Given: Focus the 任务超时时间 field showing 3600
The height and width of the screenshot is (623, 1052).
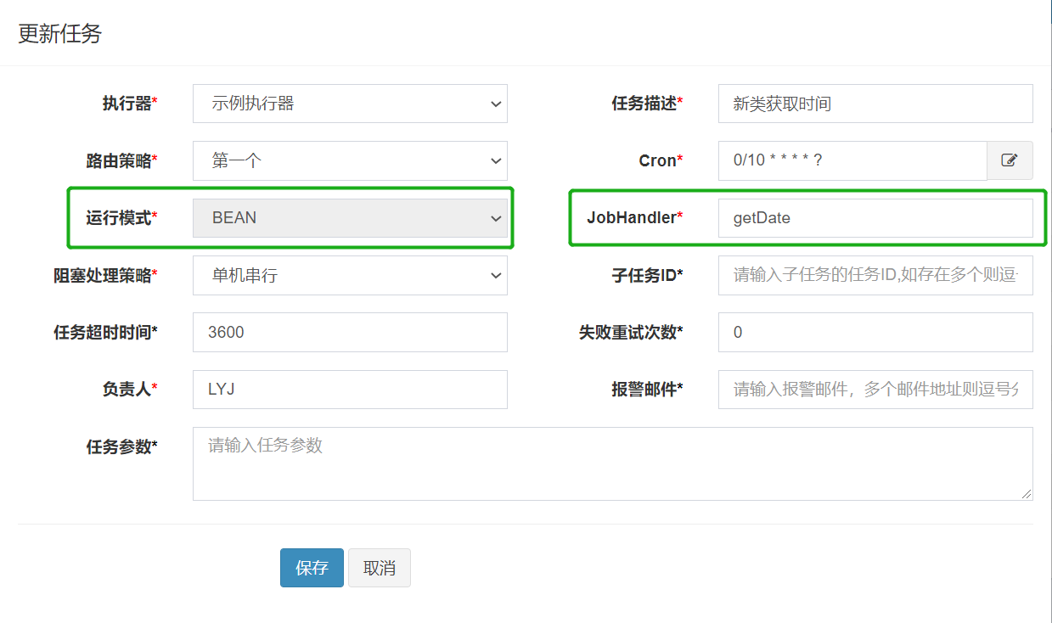Looking at the screenshot, I should [350, 332].
